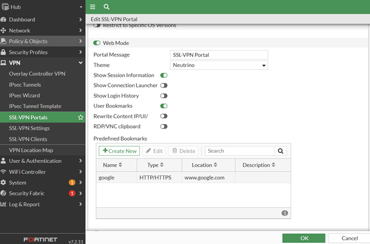
Task: Click the Hub device icon
Action: [x=5, y=7]
